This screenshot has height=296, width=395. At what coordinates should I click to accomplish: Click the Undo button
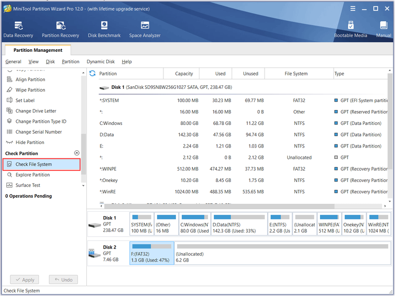(64, 280)
